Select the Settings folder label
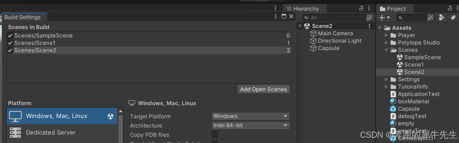 coord(409,79)
